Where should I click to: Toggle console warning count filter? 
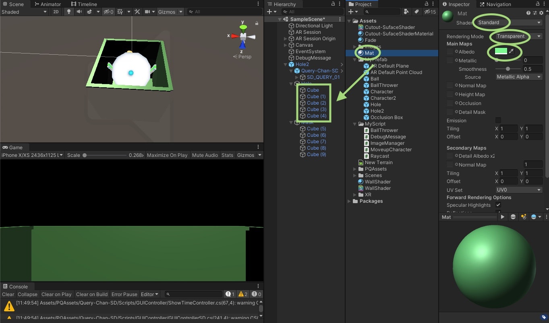pyautogui.click(x=243, y=294)
